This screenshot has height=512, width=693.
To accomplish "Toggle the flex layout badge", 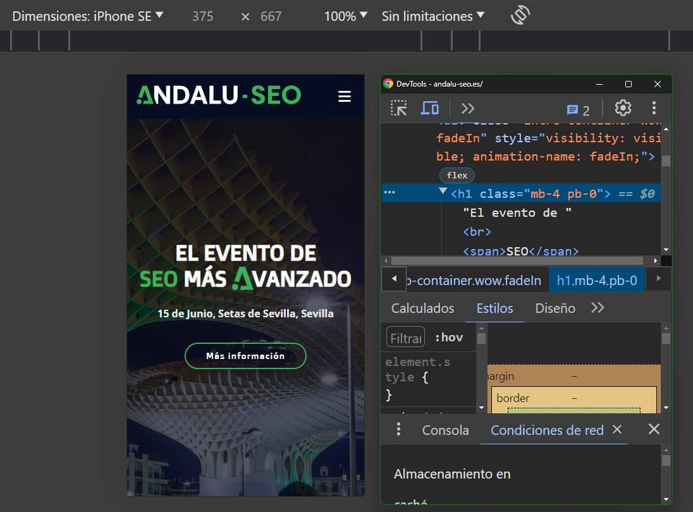I will click(457, 176).
